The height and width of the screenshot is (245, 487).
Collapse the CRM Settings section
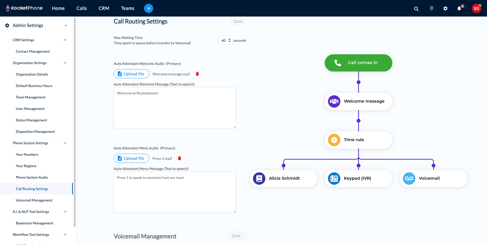coord(65,40)
